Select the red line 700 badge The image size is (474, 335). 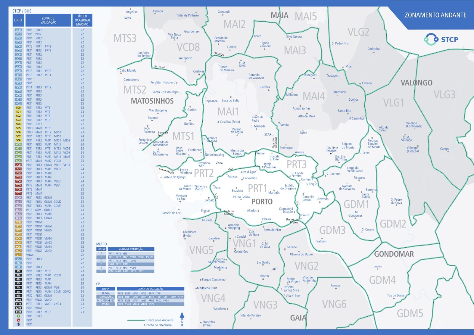click(18, 165)
